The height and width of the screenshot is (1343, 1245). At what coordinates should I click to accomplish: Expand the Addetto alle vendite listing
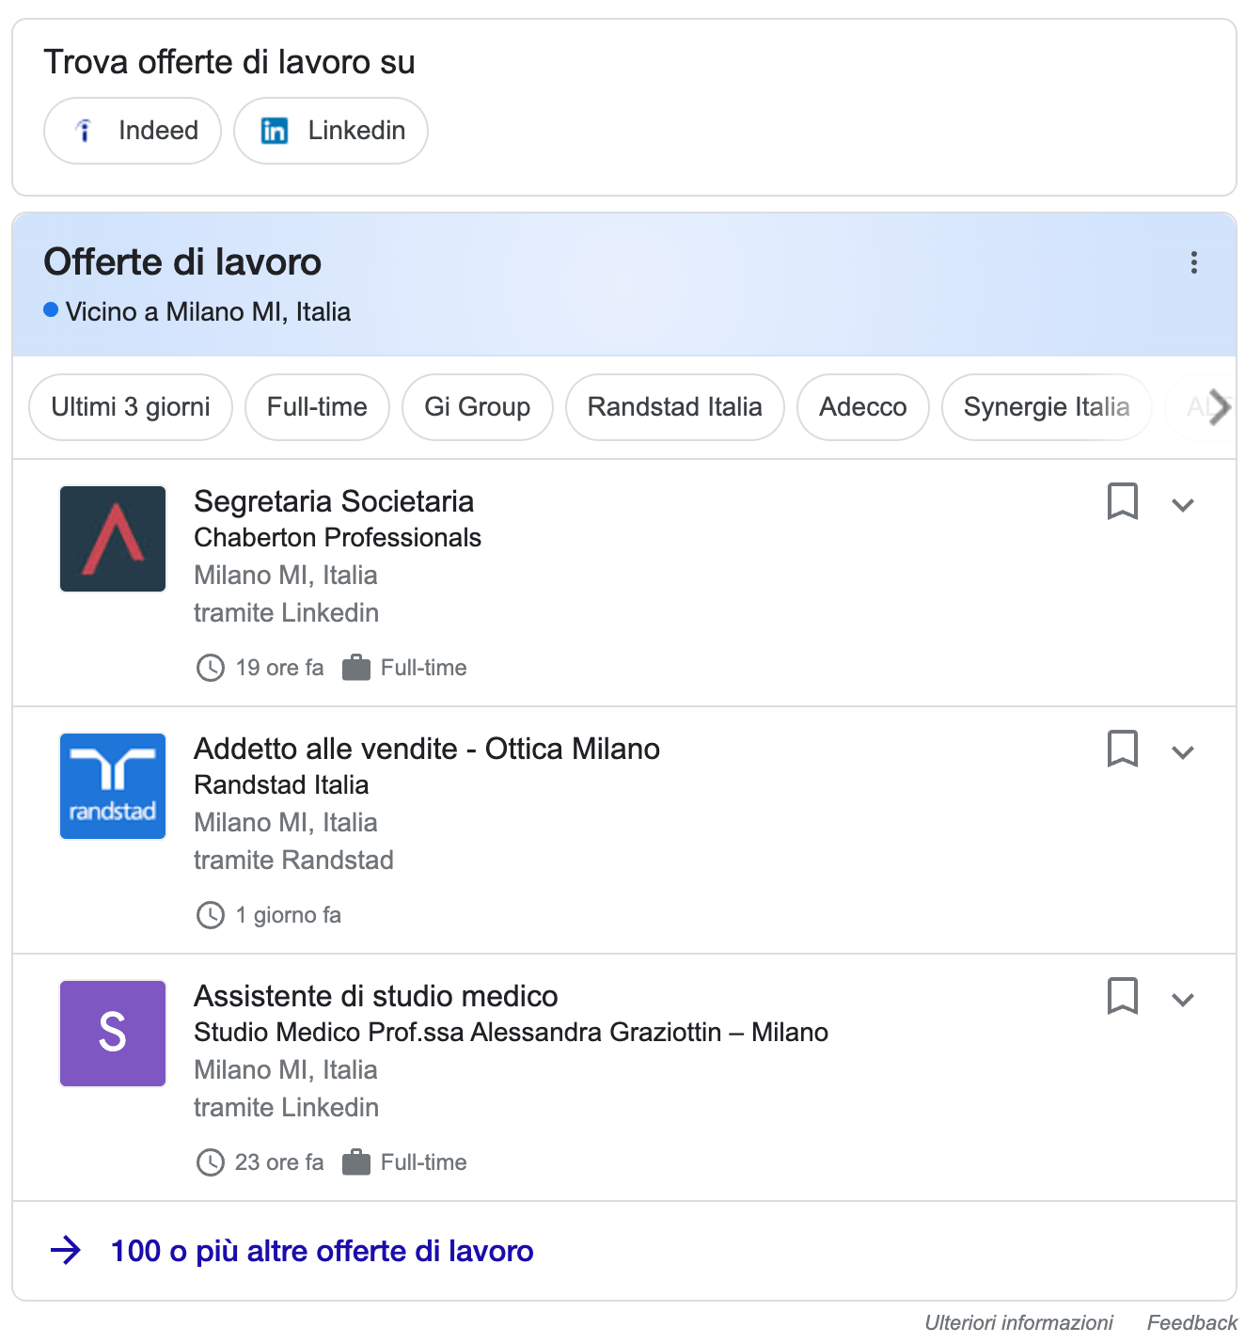pyautogui.click(x=1183, y=752)
